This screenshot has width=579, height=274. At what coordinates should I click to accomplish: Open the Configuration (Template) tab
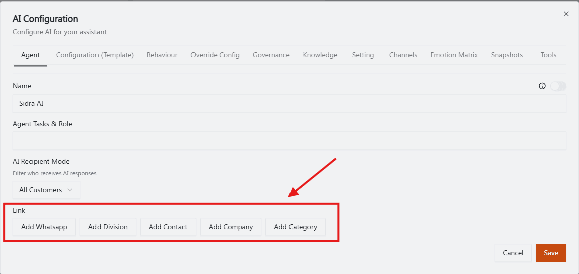click(x=95, y=55)
